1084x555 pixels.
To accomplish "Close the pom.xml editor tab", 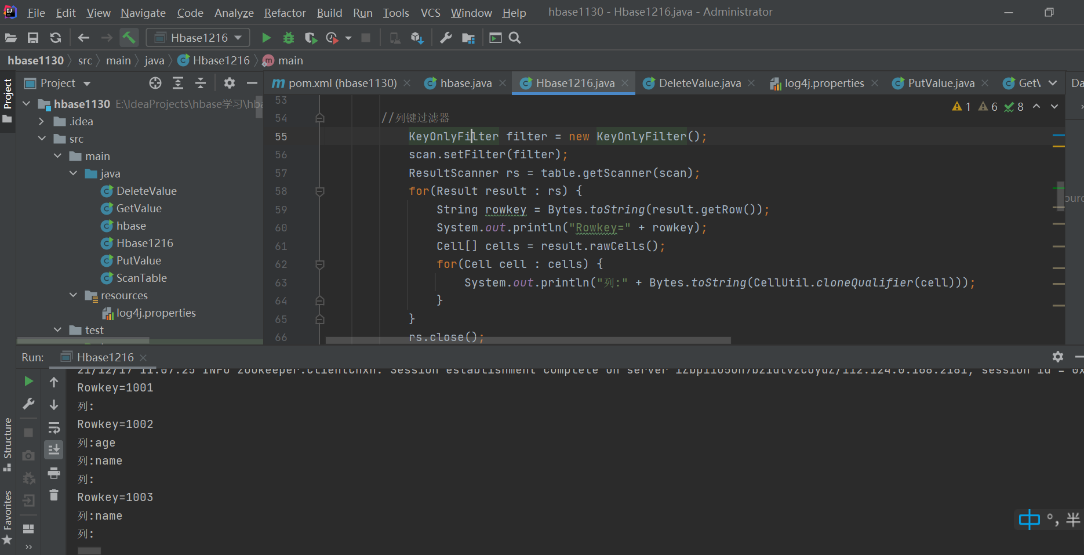I will coord(407,83).
